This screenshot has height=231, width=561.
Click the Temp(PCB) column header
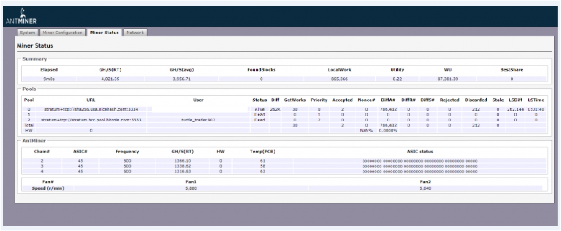pyautogui.click(x=262, y=151)
